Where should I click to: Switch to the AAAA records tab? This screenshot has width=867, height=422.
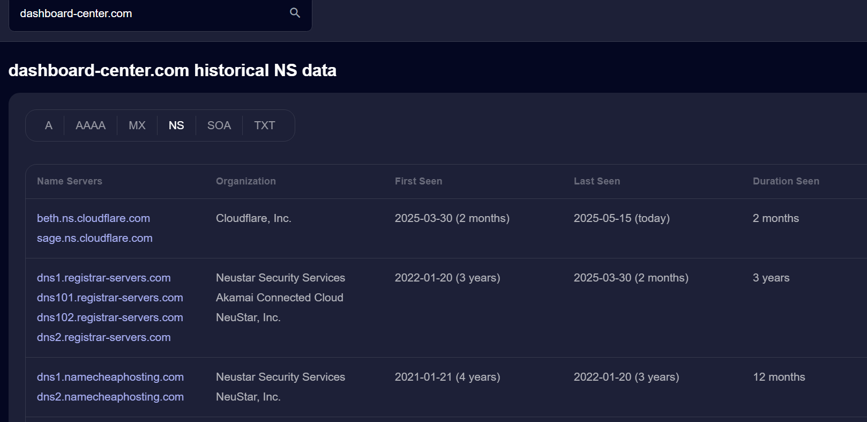[x=91, y=125]
